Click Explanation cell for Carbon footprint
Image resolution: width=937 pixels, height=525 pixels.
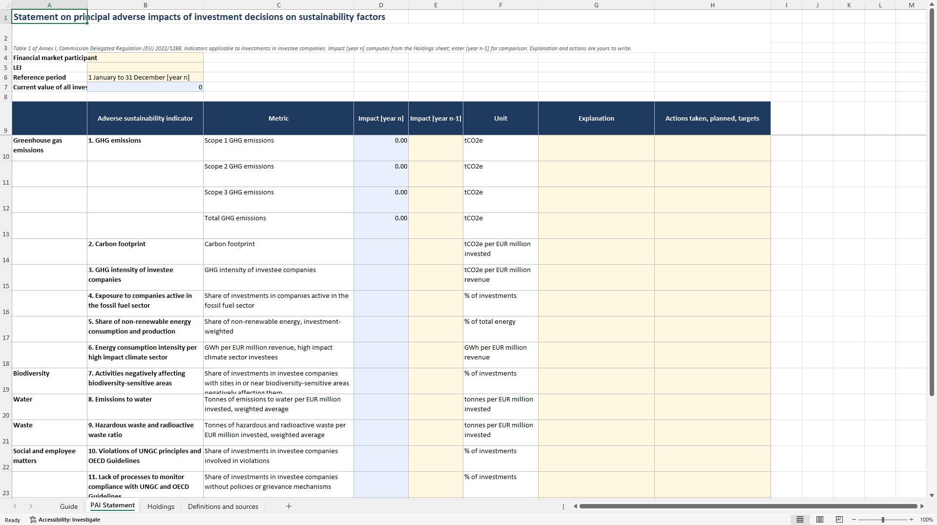coord(596,252)
